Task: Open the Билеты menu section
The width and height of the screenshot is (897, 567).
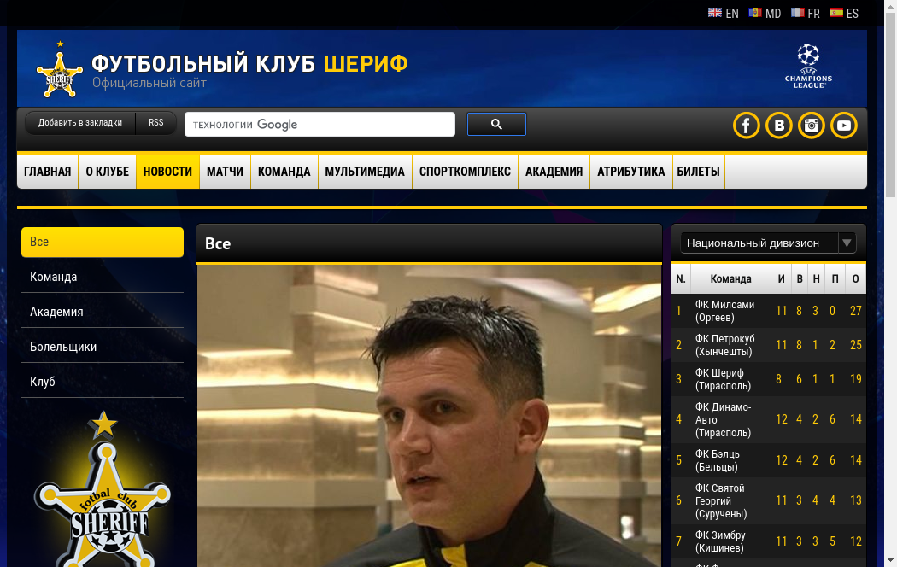Action: pos(698,172)
